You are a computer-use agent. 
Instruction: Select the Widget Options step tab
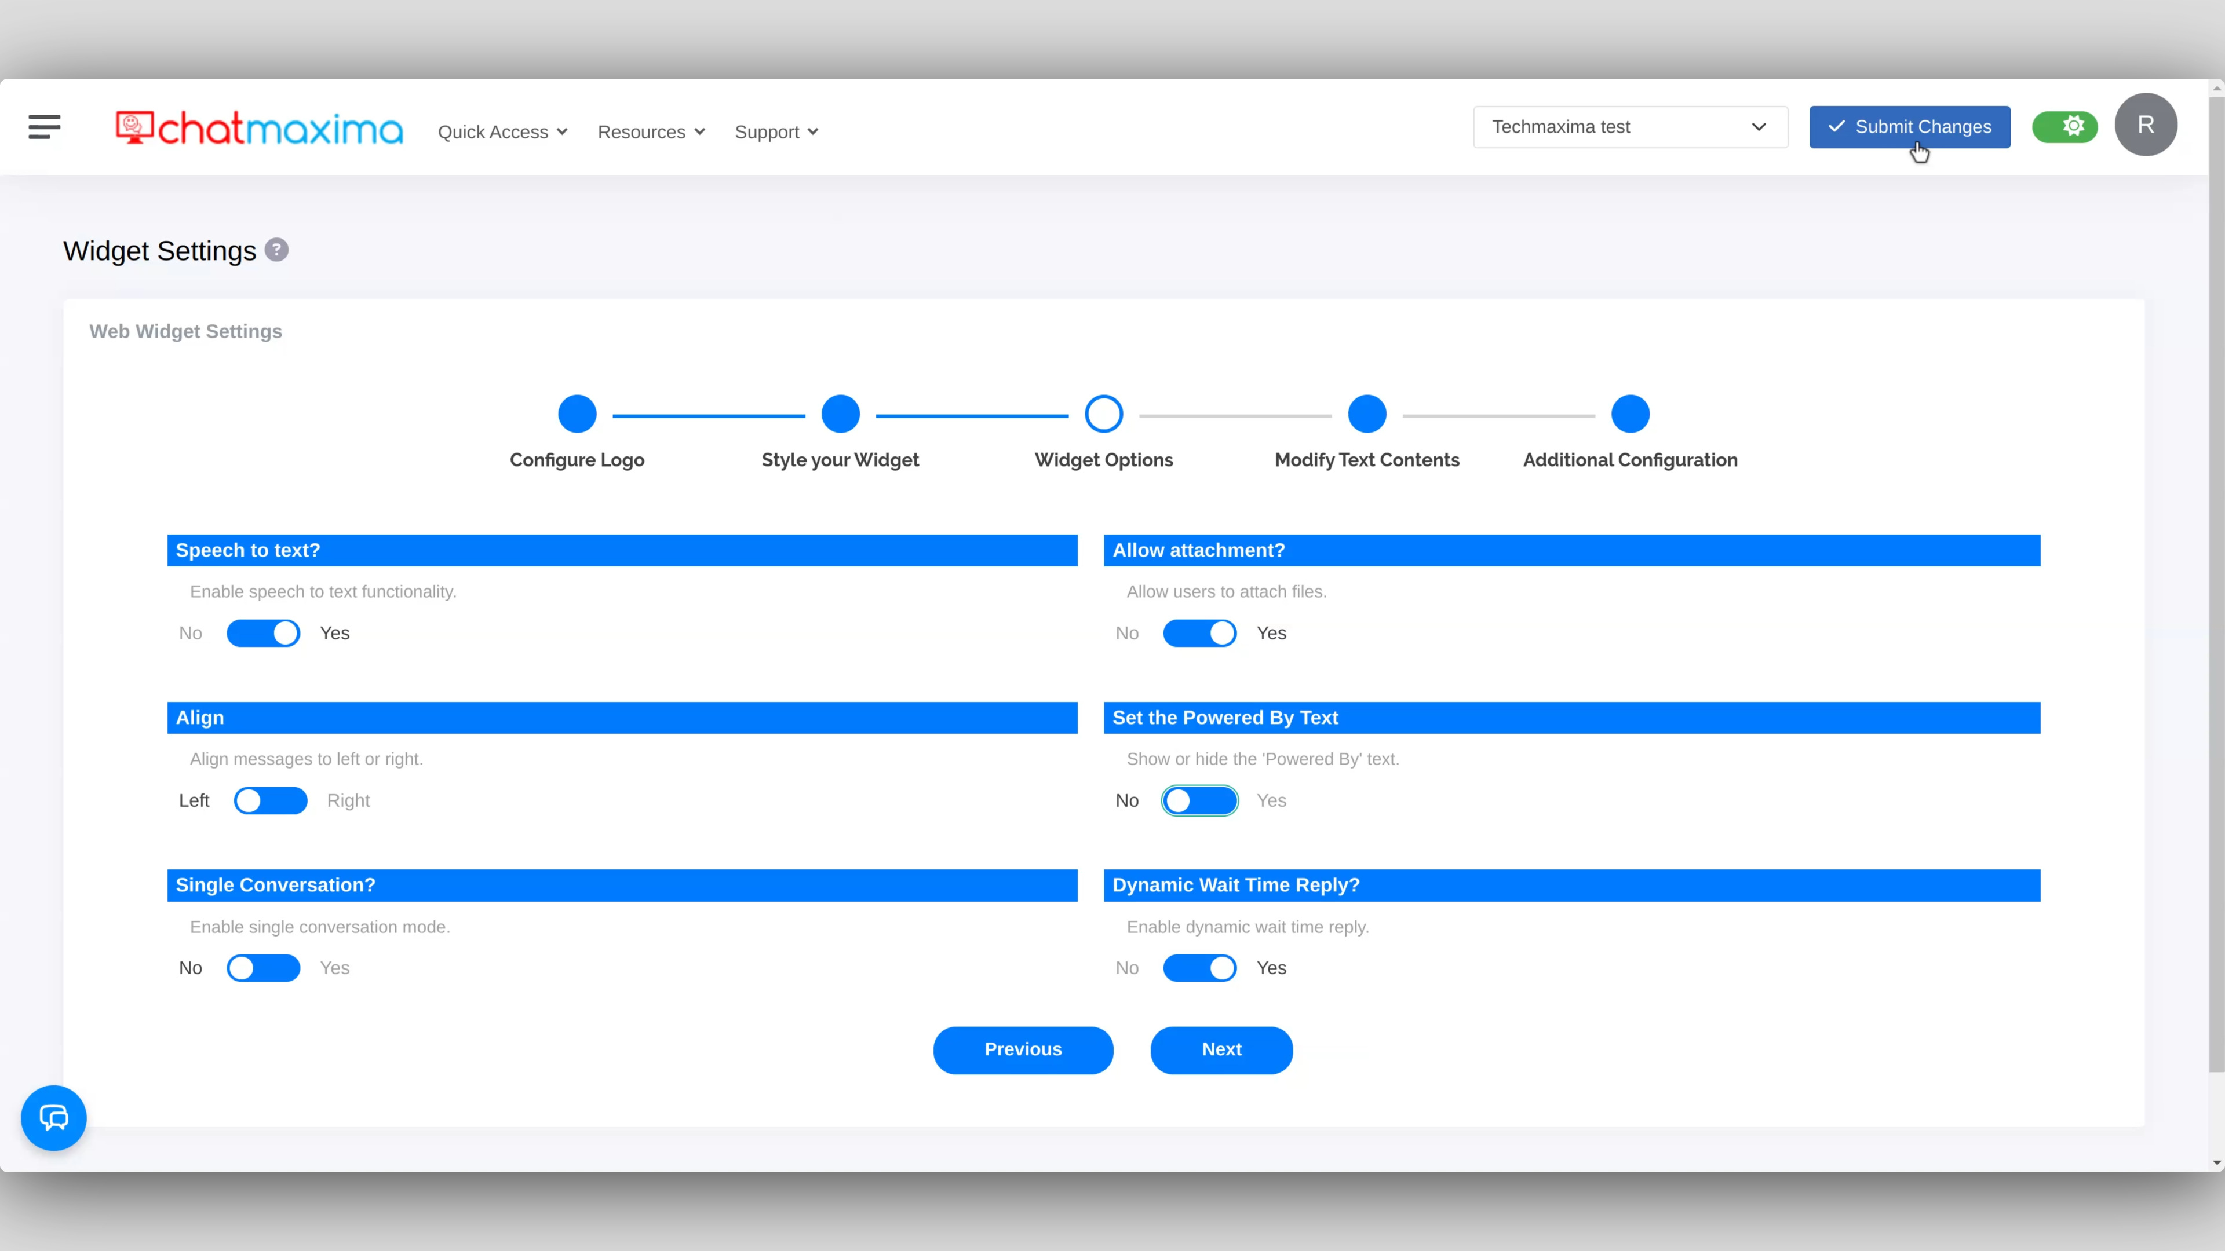[x=1103, y=414]
